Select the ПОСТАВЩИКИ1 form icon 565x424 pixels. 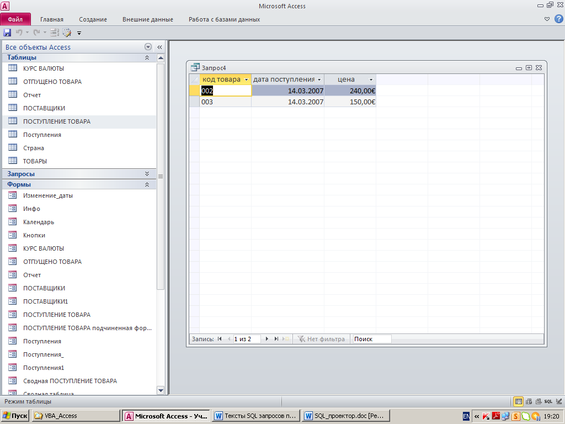[x=13, y=301]
